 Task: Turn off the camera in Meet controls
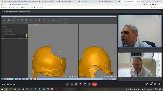click(x=72, y=84)
